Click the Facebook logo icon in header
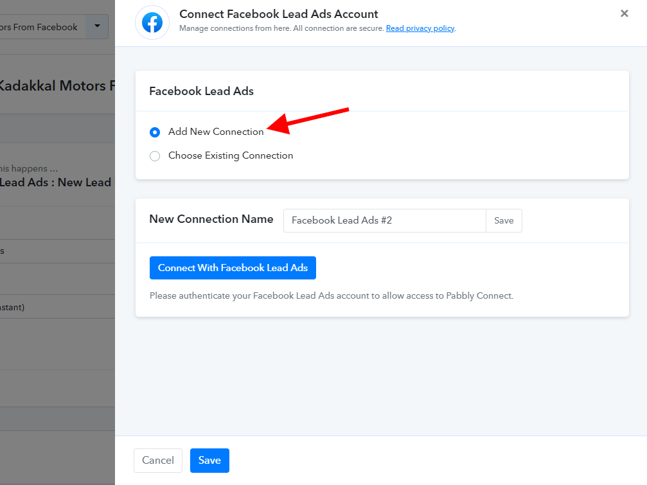Viewport: 647px width, 485px height. [152, 23]
